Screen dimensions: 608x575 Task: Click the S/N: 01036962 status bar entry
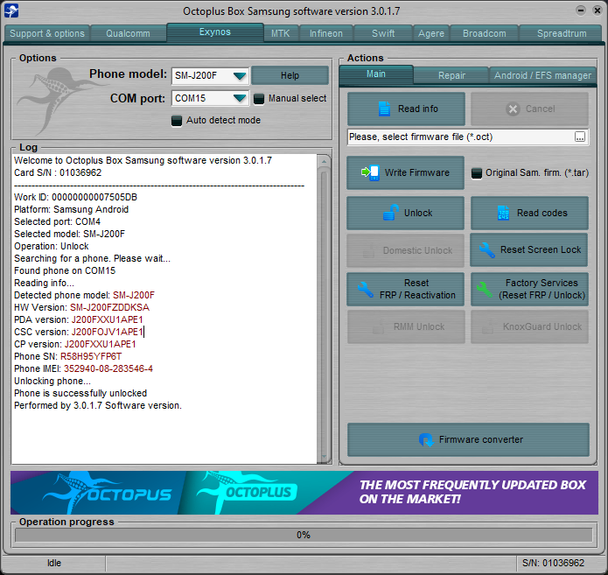[553, 563]
